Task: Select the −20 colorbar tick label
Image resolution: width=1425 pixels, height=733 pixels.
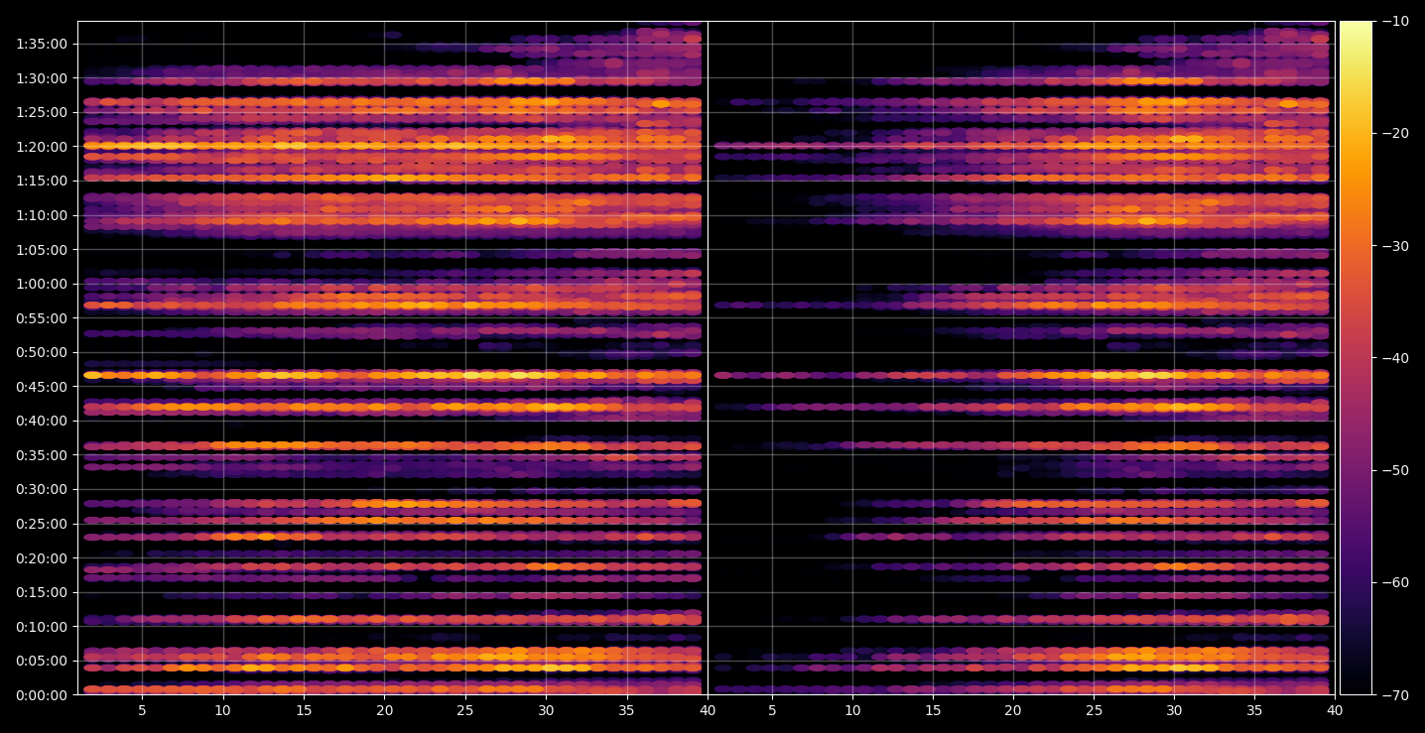Action: tap(1394, 134)
